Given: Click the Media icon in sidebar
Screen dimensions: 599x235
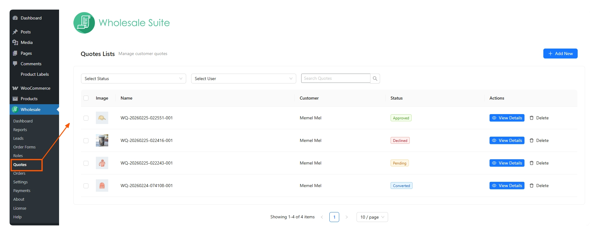Looking at the screenshot, I should 15,42.
